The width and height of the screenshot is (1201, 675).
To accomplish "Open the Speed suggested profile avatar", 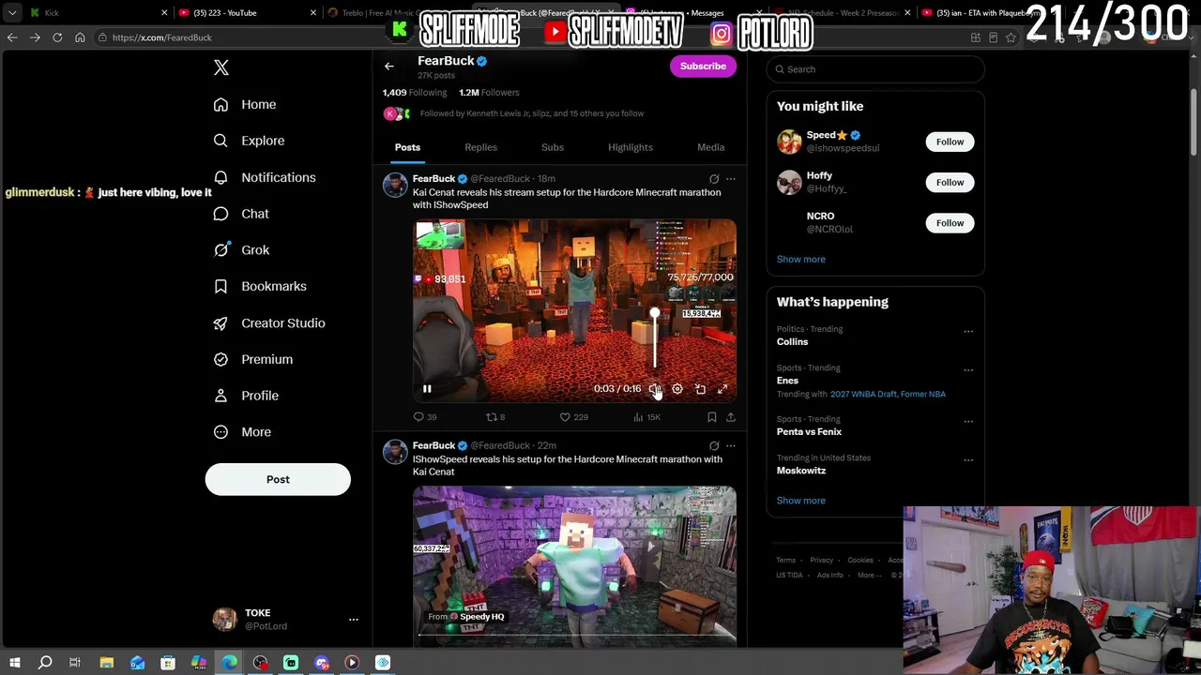I will (x=789, y=142).
